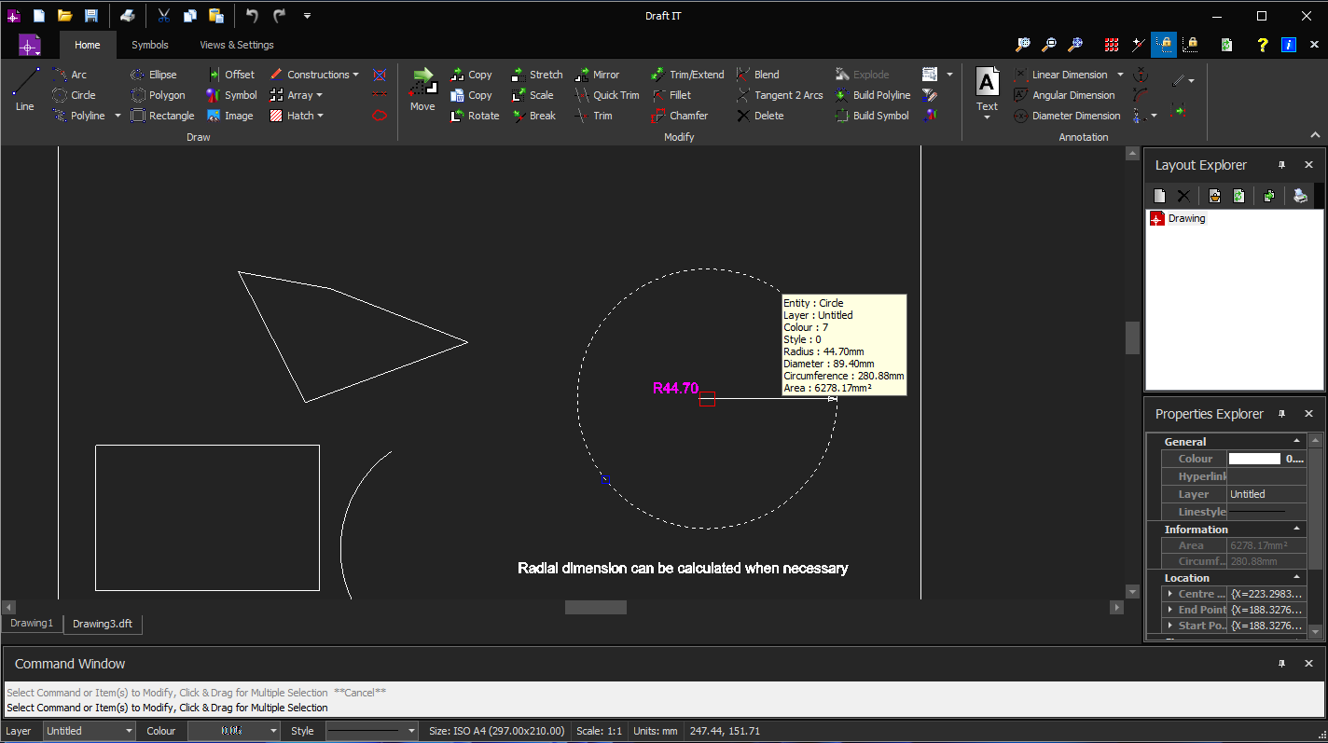Expand the Centre location property
Image resolution: width=1328 pixels, height=743 pixels.
click(1170, 594)
